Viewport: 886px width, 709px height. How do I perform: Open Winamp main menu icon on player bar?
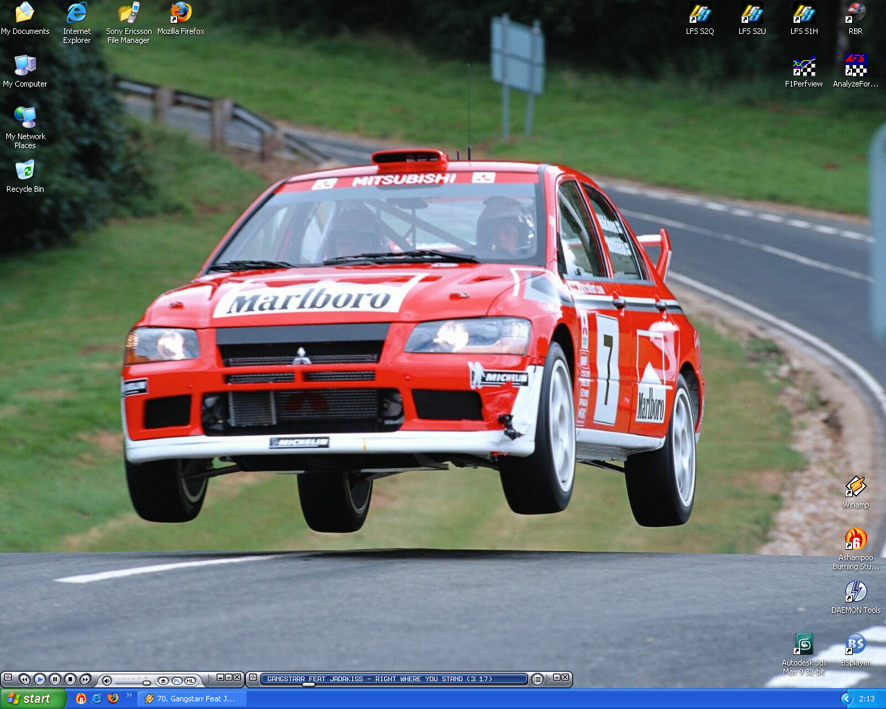(x=8, y=677)
